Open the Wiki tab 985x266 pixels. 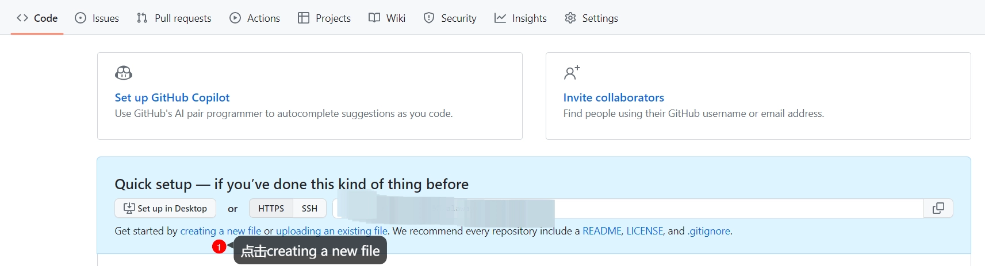point(387,18)
